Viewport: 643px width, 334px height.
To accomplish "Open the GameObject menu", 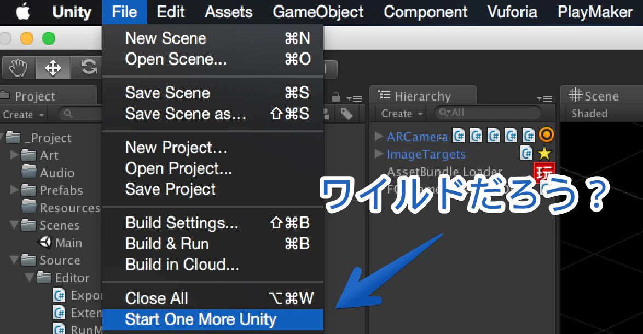I will point(318,12).
